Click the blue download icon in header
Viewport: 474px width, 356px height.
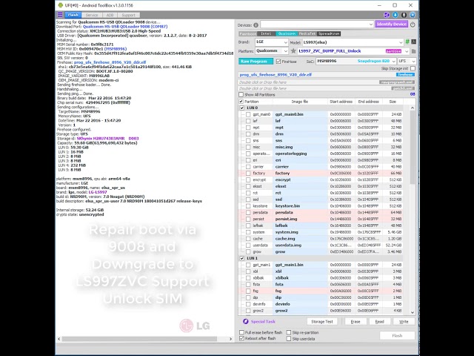[395, 15]
